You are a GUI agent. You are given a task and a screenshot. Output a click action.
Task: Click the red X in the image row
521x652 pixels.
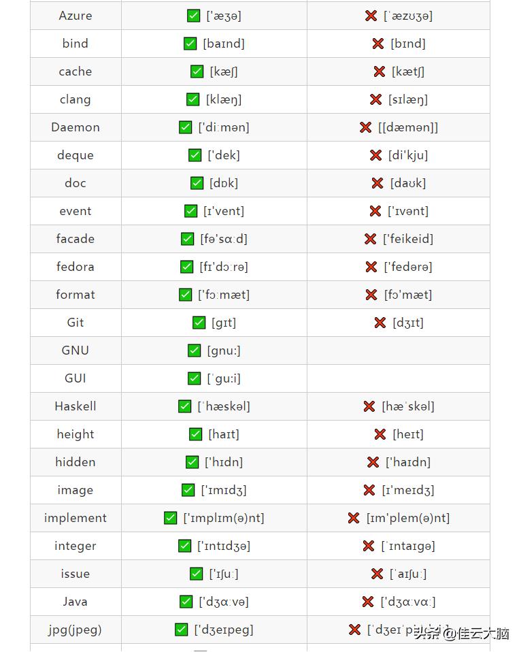click(369, 490)
